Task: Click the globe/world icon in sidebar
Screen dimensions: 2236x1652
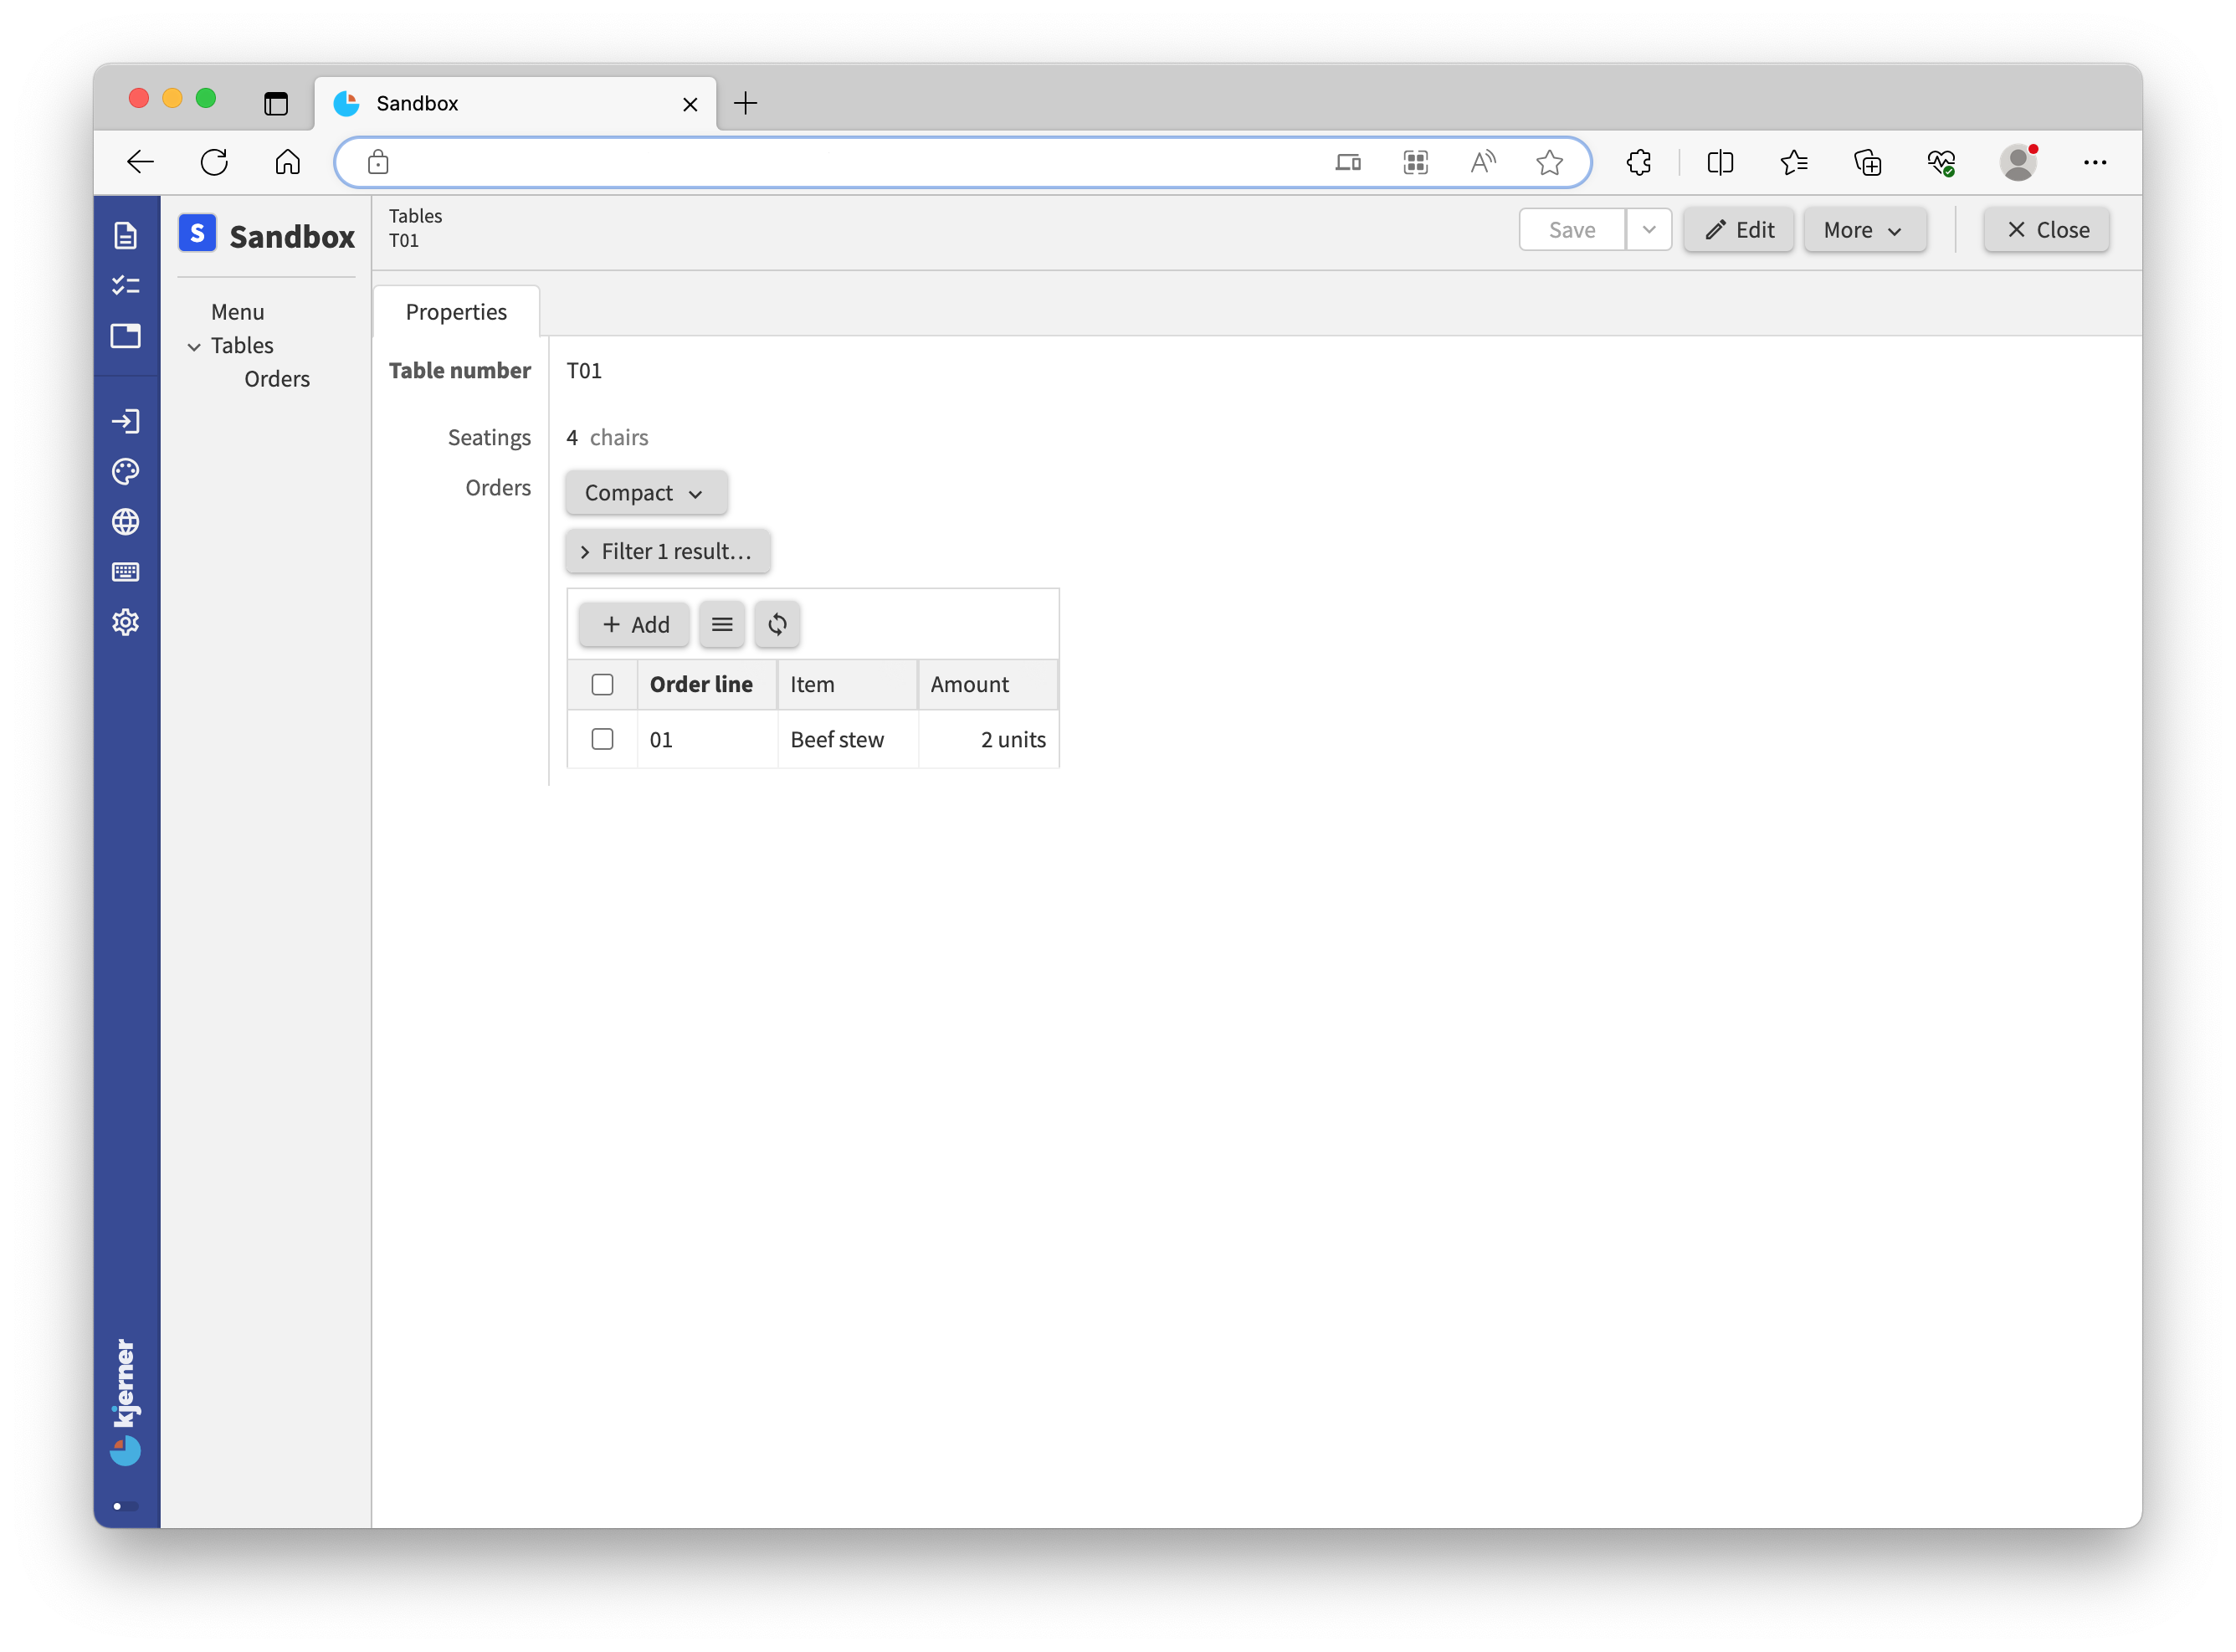Action: tap(126, 522)
